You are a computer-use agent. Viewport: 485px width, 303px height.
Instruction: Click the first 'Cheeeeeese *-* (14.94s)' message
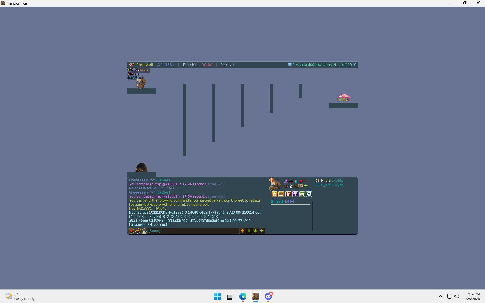(x=149, y=180)
